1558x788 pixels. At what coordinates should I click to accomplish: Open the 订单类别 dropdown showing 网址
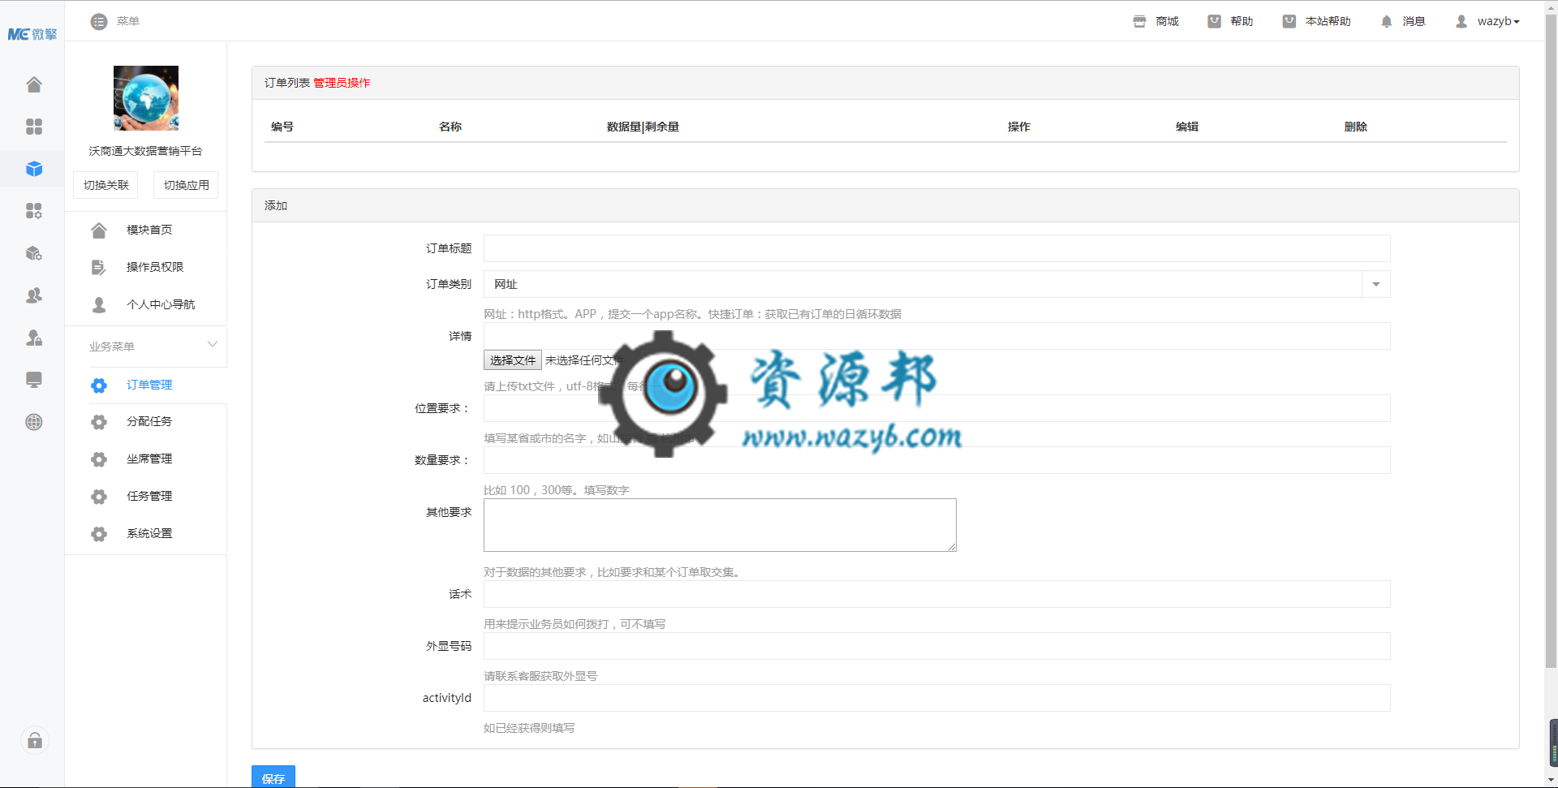tap(936, 284)
